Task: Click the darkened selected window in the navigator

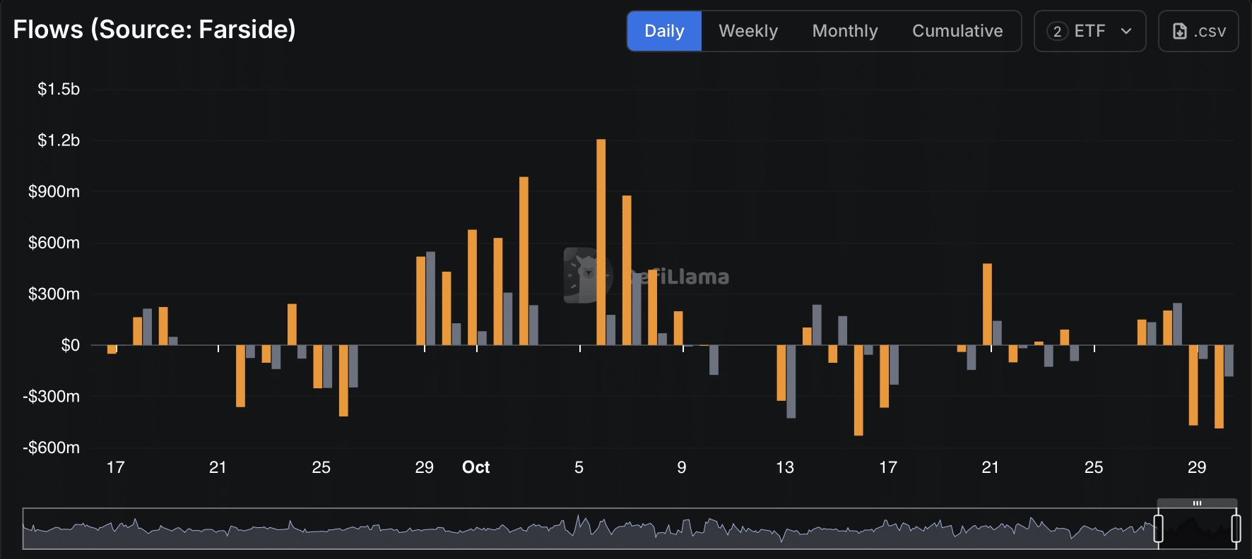Action: (1197, 529)
